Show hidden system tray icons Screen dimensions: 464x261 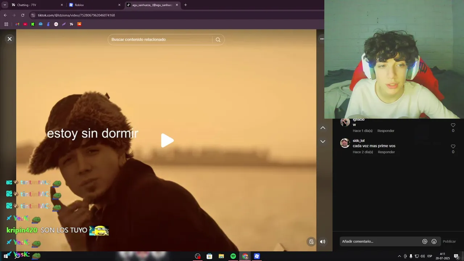pyautogui.click(x=399, y=256)
